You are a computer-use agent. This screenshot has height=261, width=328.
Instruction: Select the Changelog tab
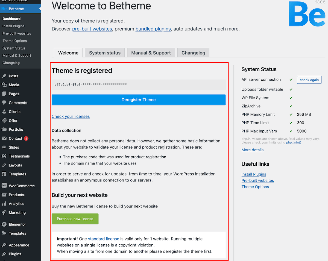(193, 53)
